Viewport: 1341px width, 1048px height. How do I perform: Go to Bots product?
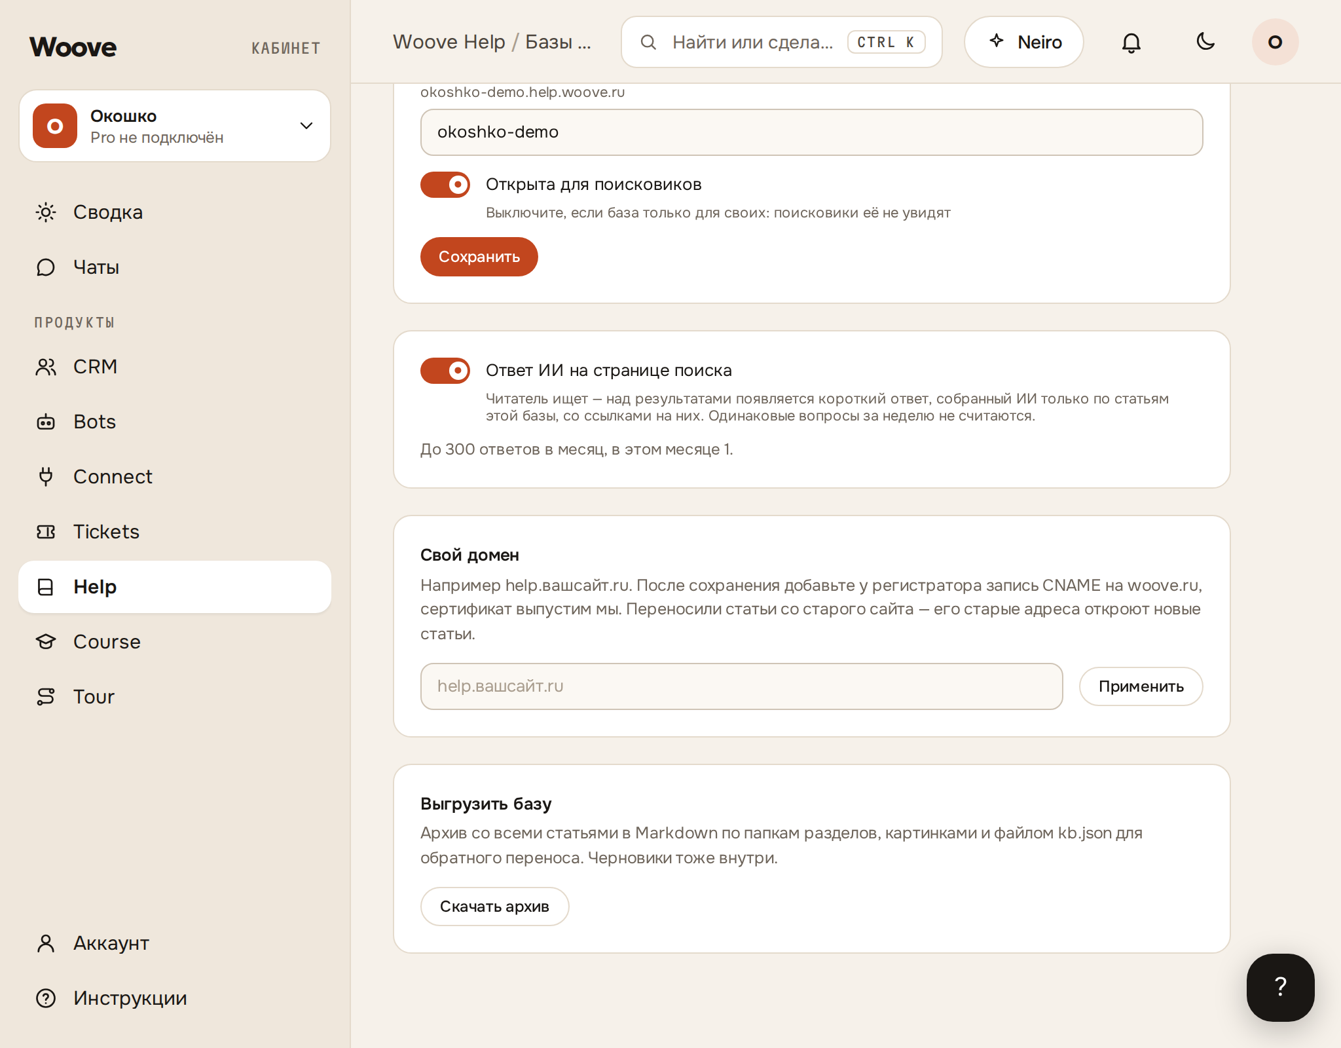pos(175,422)
